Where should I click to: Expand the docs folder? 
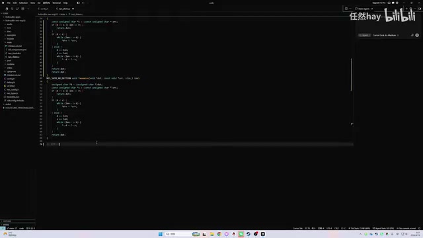[9, 31]
